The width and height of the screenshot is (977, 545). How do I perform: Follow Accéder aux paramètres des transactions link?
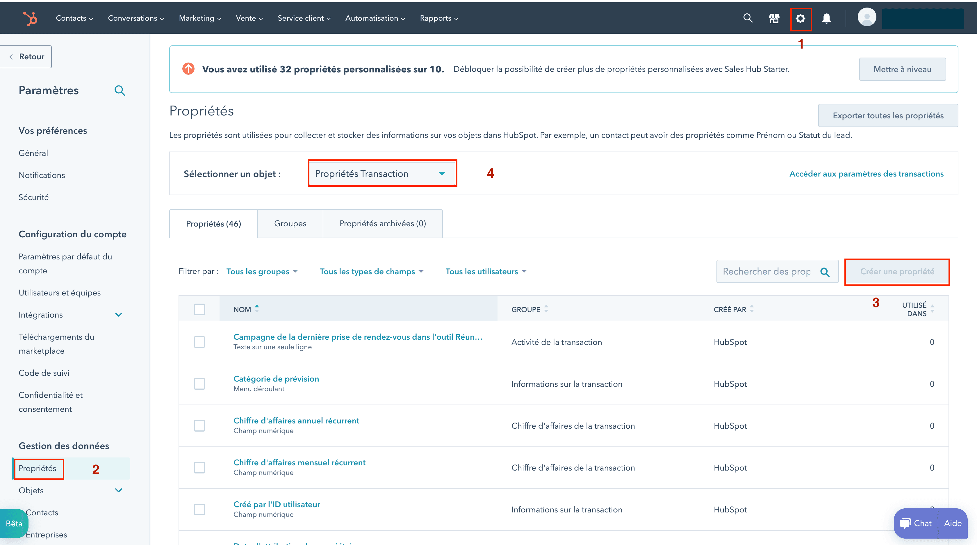click(866, 174)
